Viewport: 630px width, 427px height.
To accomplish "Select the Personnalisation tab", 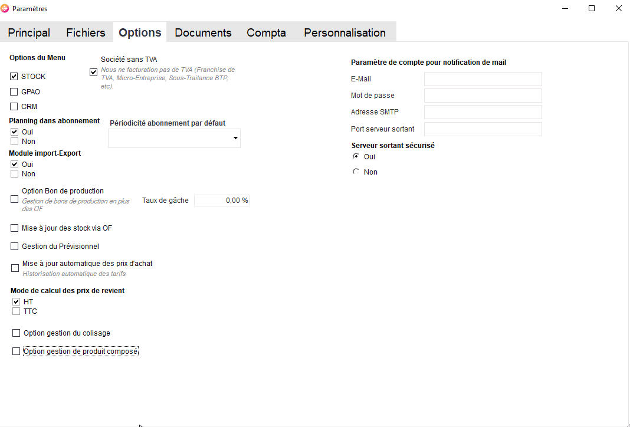I will pos(344,33).
